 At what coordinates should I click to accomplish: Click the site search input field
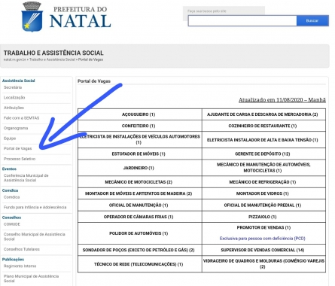click(242, 21)
